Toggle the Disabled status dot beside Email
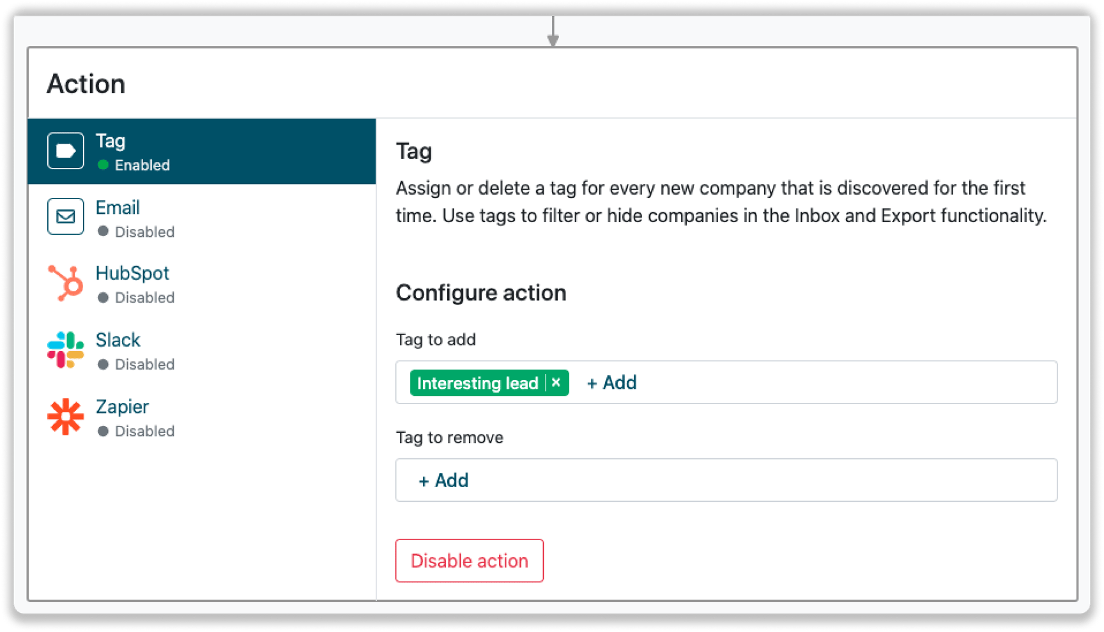 click(104, 232)
